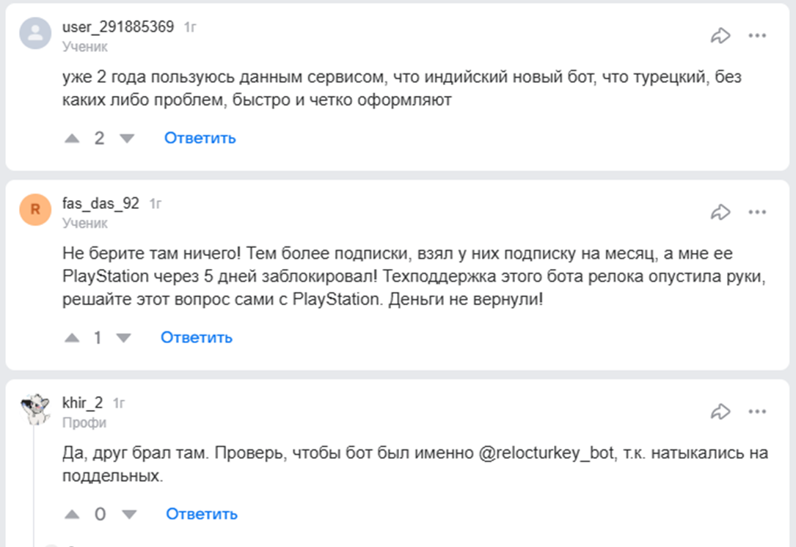This screenshot has width=796, height=547.
Task: Reply to the user_291885369 comment
Action: click(x=200, y=138)
